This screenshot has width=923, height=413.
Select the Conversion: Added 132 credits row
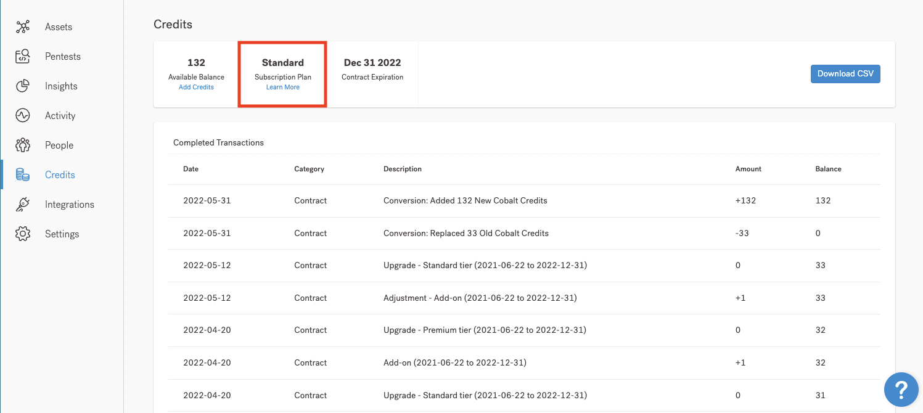(x=465, y=200)
